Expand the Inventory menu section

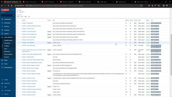pyautogui.click(x=14, y=30)
